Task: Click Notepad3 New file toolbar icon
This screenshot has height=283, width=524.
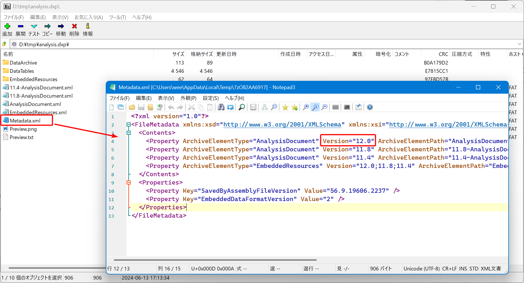Action: click(111, 107)
